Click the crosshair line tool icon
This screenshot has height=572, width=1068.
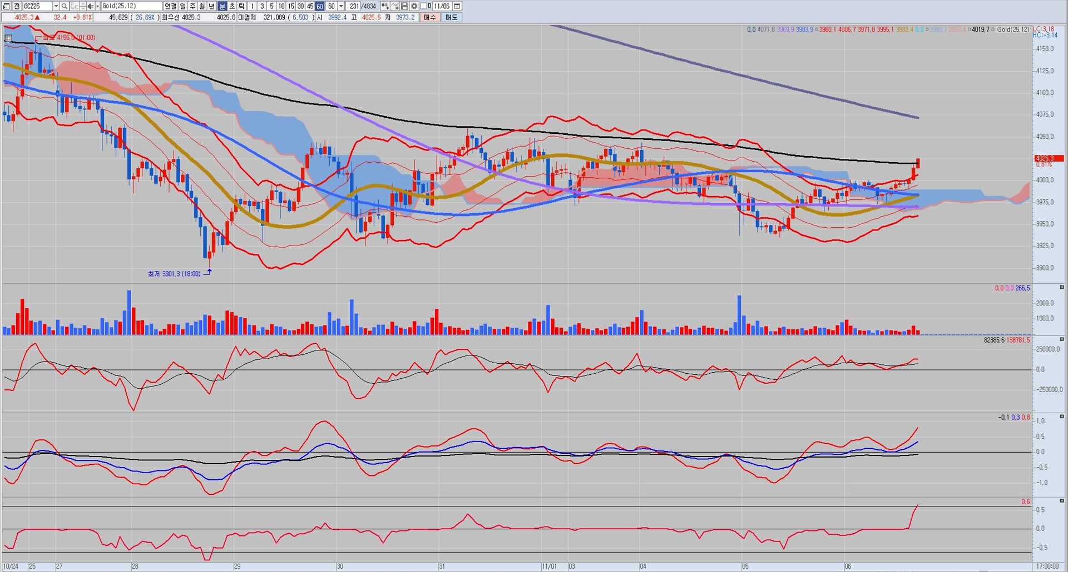click(x=395, y=6)
